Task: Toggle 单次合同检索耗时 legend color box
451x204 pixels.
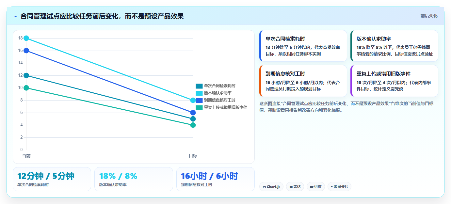Action: (199, 86)
